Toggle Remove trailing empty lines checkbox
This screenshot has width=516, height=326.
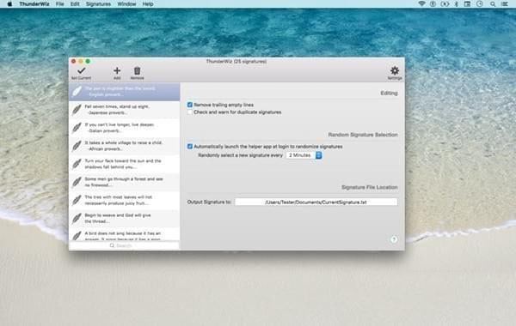(189, 105)
